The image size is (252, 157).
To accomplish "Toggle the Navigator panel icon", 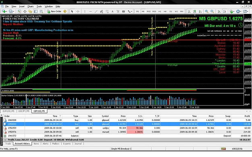I will (x=30, y=11).
